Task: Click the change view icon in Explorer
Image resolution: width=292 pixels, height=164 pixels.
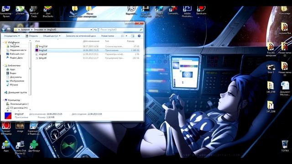Action: 123,36
